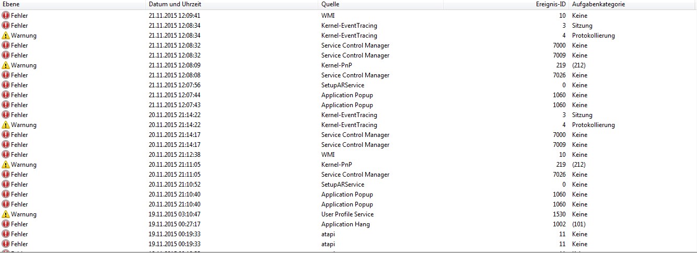Click error icon for SetupARService event at 12:07:56
697x253 pixels.
tap(6, 85)
